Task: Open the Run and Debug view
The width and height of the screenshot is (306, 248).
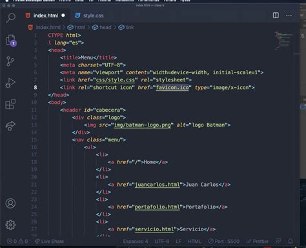Action: coord(10,83)
